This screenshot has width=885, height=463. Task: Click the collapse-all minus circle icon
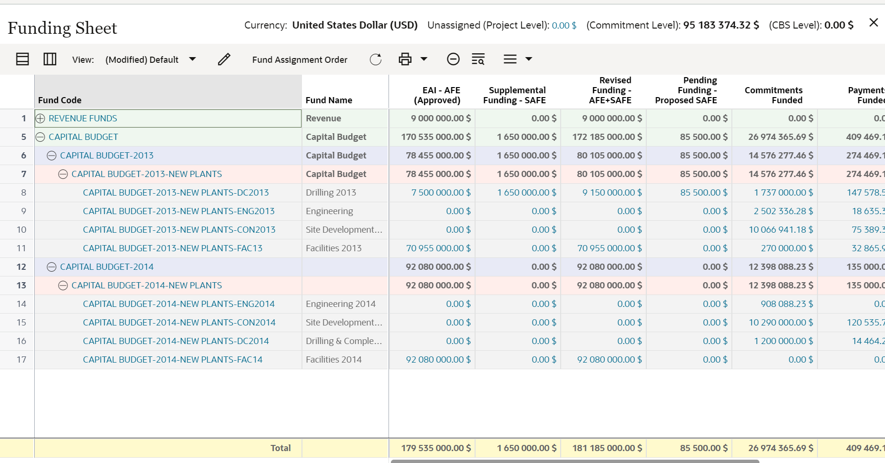(453, 59)
